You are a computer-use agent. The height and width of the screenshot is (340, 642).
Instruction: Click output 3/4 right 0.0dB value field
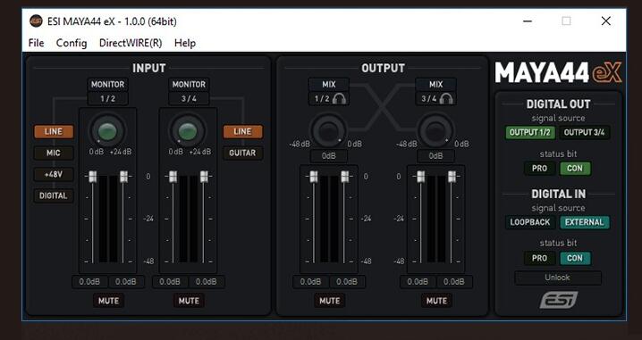[454, 282]
